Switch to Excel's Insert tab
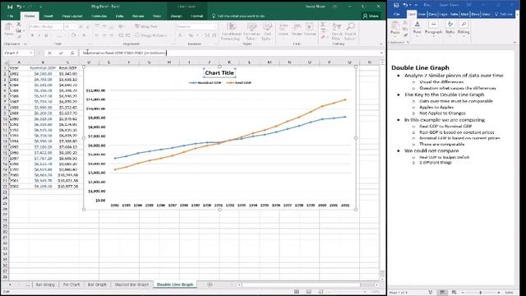This screenshot has width=526, height=296. click(48, 16)
